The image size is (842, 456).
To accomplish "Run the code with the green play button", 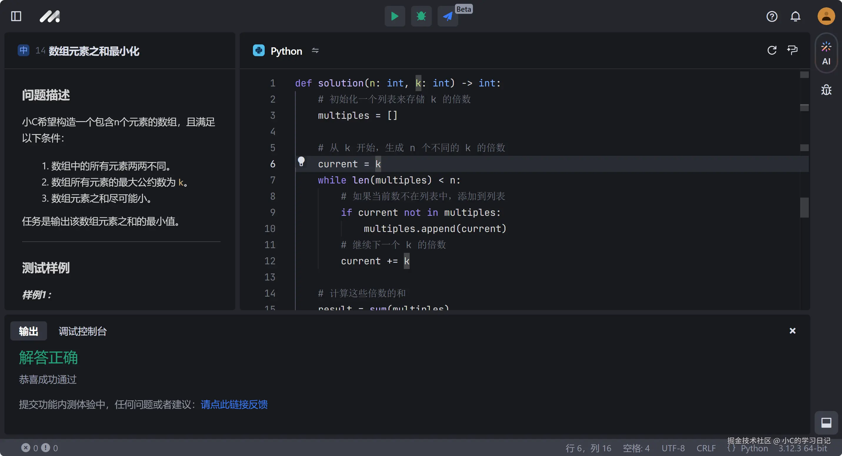I will (394, 16).
